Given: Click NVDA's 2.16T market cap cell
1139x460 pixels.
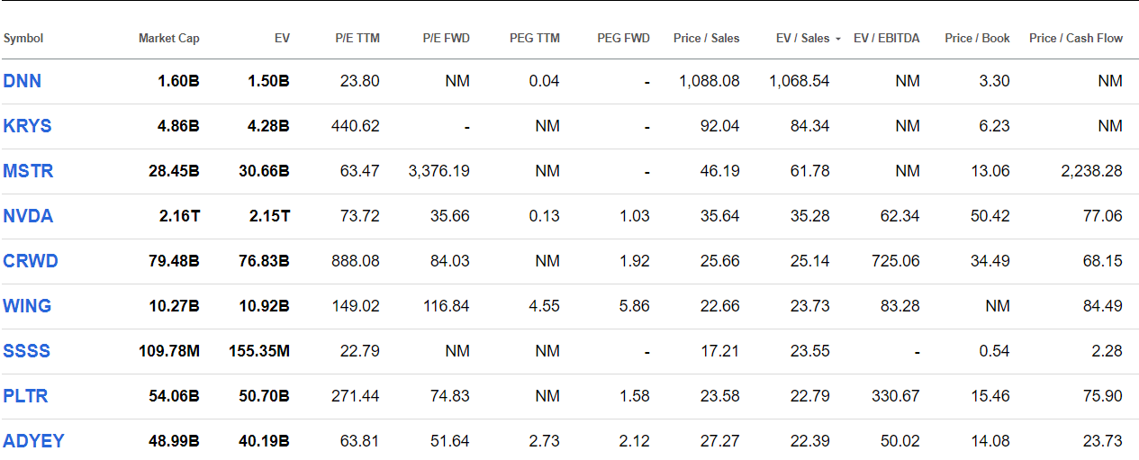Looking at the screenshot, I should [x=178, y=216].
